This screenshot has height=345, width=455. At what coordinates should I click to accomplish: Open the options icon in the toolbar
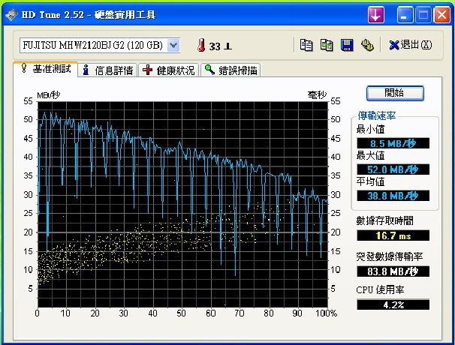pyautogui.click(x=367, y=46)
